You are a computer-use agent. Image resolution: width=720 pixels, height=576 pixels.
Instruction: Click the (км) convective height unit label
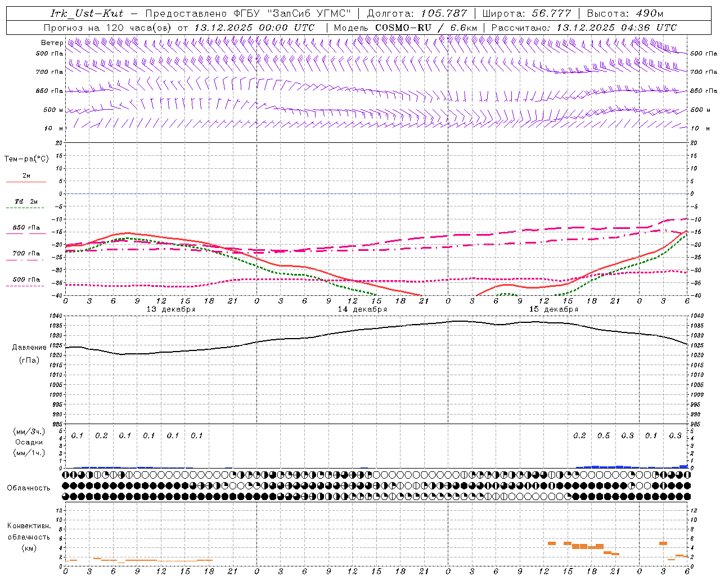pyautogui.click(x=29, y=548)
